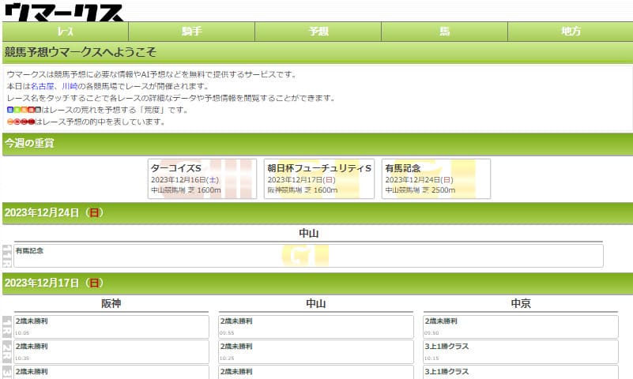Click the 今週の重賞 section header

[318, 144]
